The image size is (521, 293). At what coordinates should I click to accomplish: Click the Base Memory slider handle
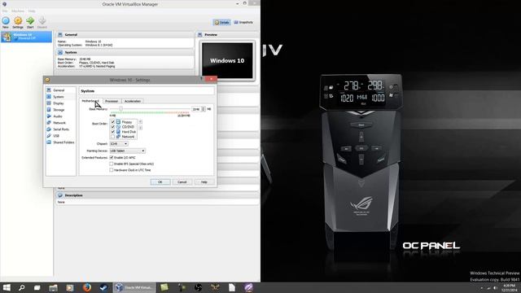pos(121,108)
